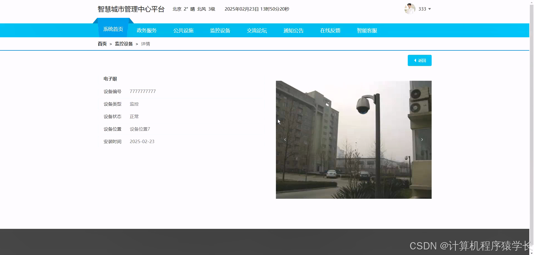Click the device status value 正常

pos(134,116)
